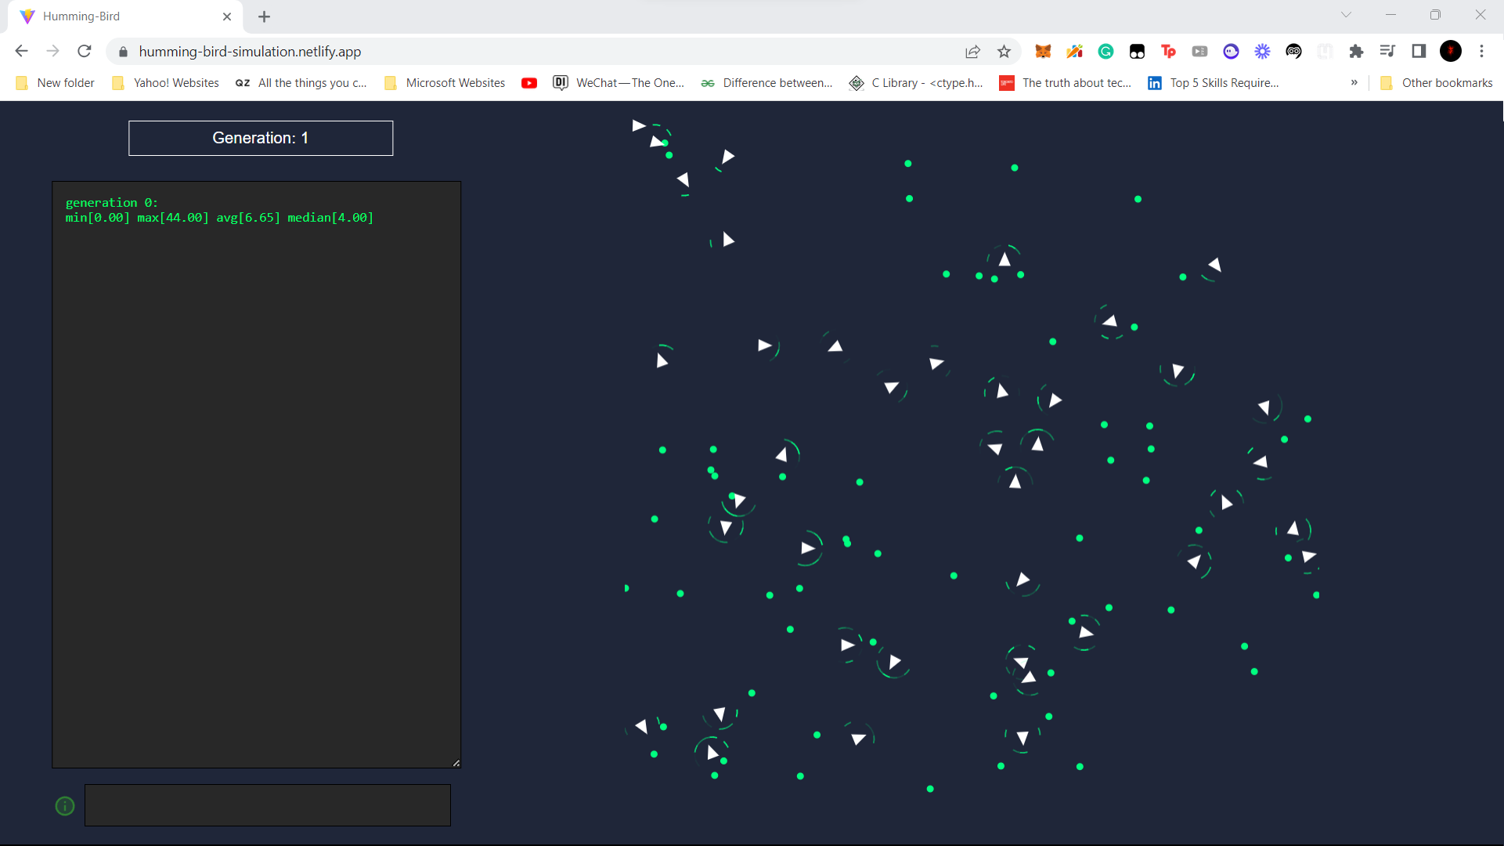1504x846 pixels.
Task: Open the owl-shaped browser extension
Action: [x=1294, y=51]
